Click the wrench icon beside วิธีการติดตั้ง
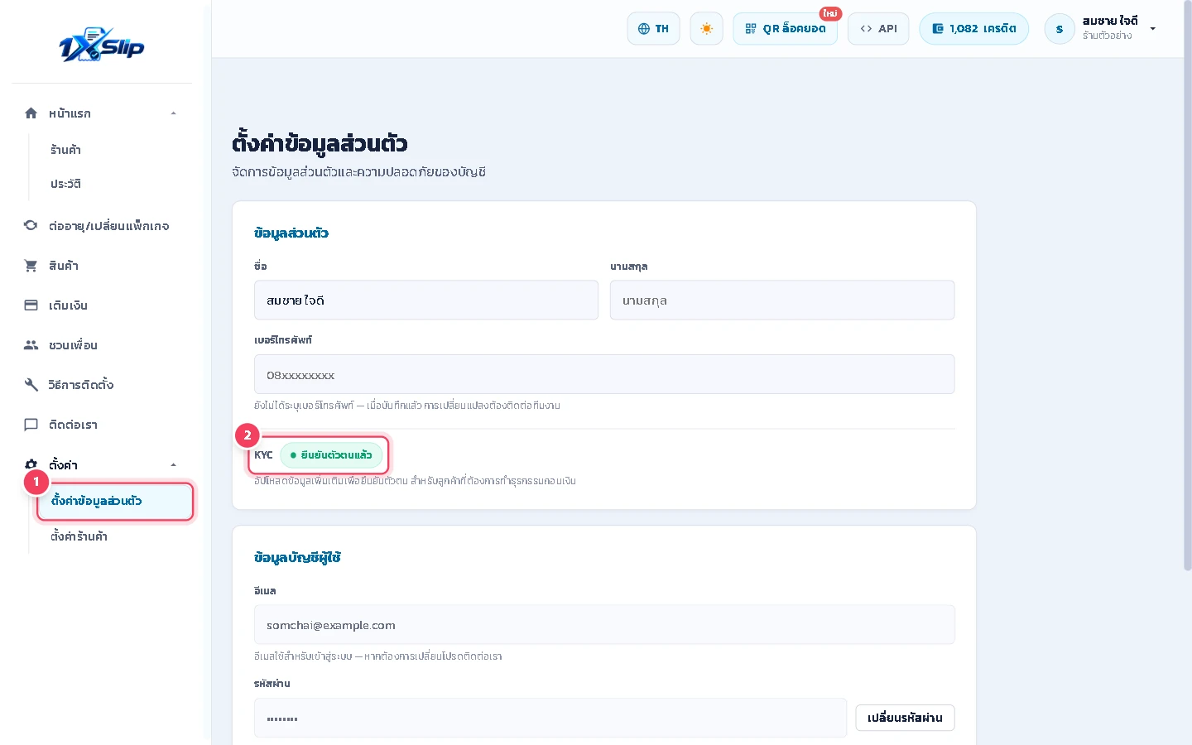 (31, 385)
